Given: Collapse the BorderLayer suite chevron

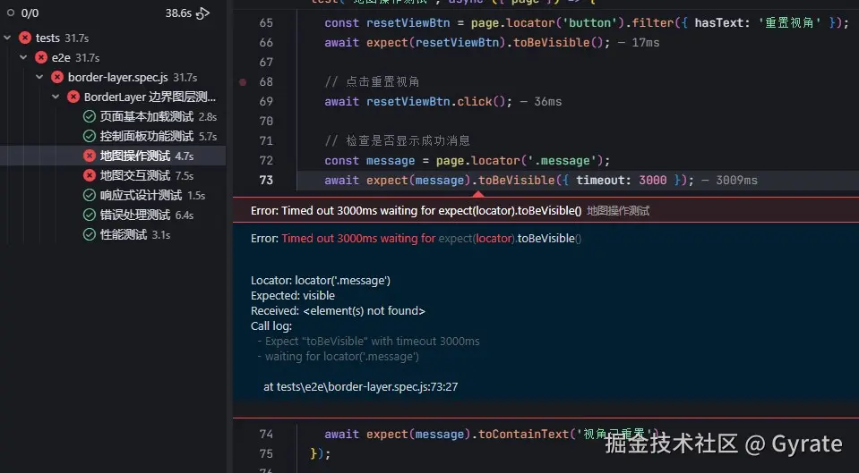Looking at the screenshot, I should pos(56,97).
